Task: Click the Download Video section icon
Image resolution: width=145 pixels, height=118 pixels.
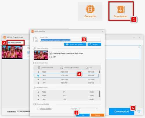Action: [x=35, y=63]
